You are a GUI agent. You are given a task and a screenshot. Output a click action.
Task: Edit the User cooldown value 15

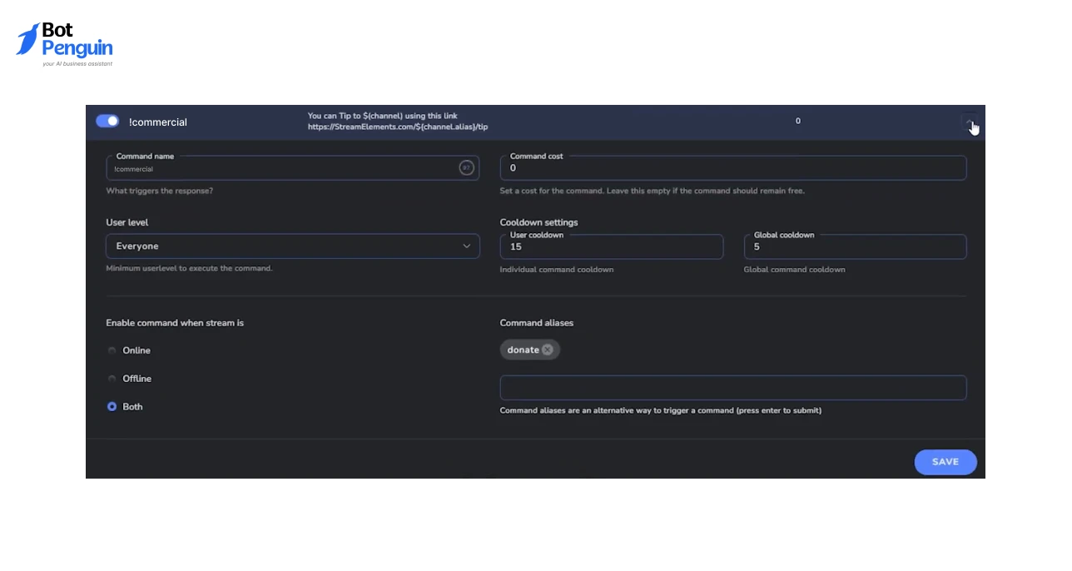point(612,246)
